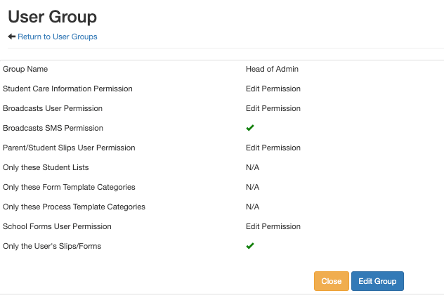Image resolution: width=444 pixels, height=305 pixels.
Task: Click N/A value for Form Template Categories
Action: (x=253, y=187)
